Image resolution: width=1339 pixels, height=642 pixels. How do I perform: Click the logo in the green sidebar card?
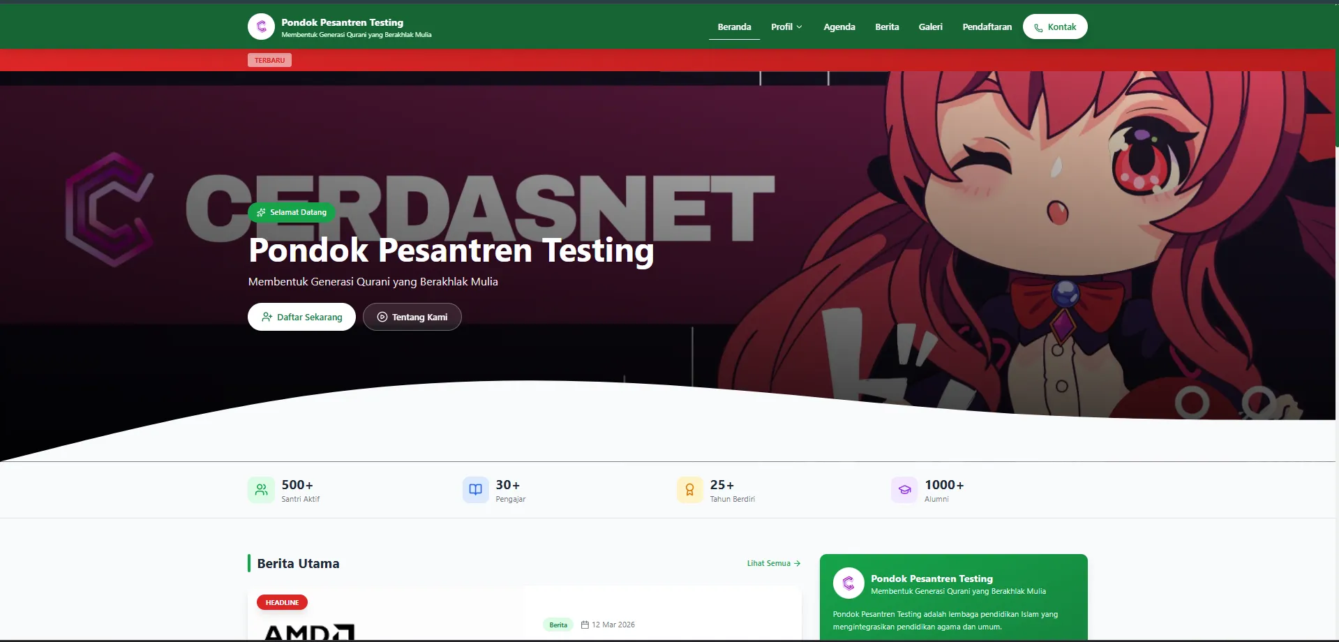pos(848,583)
